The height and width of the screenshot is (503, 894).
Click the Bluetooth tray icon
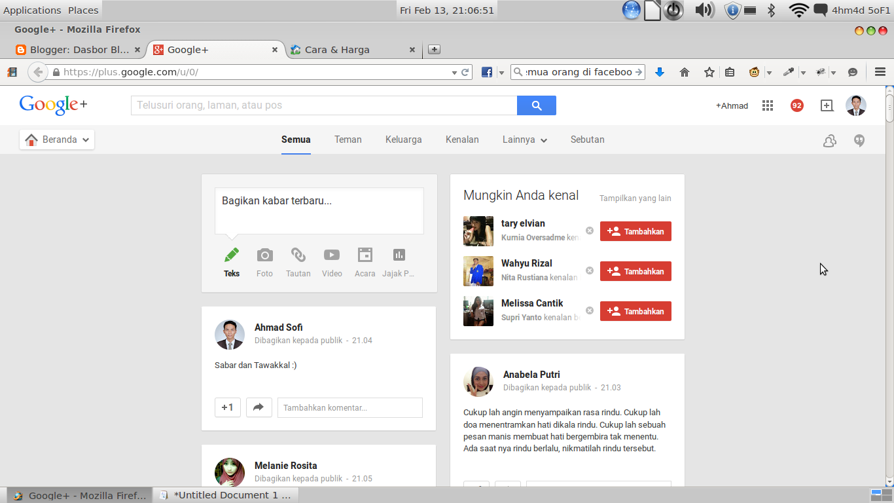point(772,10)
